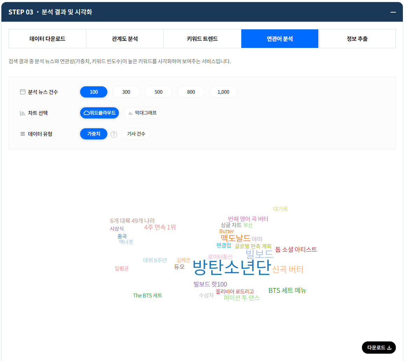Click the phrase 6개 대륙 49개 나라
Viewport: 406px width, 361px height.
[x=132, y=221]
